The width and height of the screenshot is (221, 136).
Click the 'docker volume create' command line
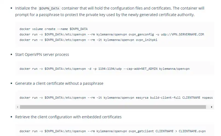[53, 29]
